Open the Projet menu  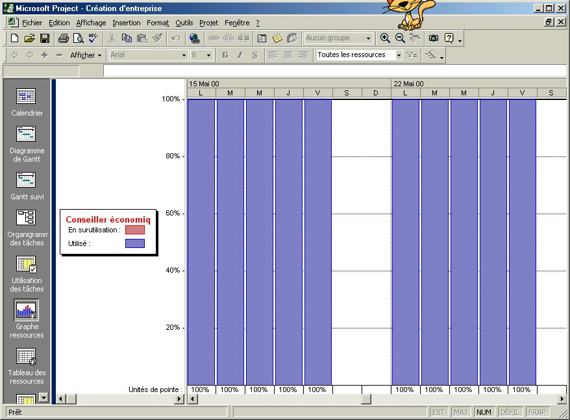[x=208, y=23]
